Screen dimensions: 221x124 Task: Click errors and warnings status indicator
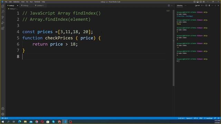[x=5, y=118]
